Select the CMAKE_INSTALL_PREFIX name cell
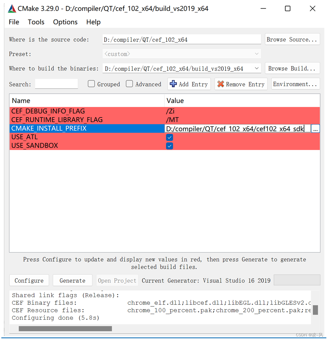This screenshot has height=340, width=328. [x=87, y=128]
